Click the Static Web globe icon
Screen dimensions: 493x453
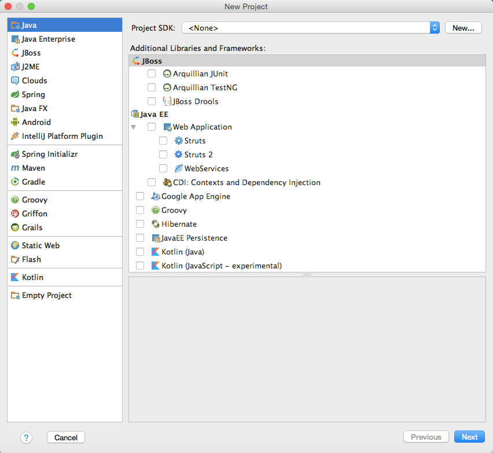(15, 245)
